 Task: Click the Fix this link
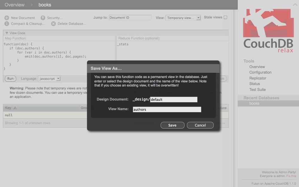pos(291,176)
